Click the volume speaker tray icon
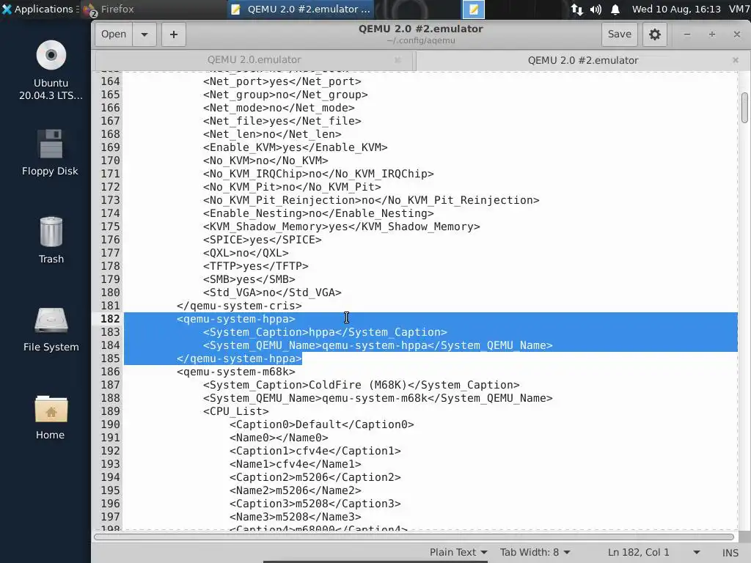Image resolution: width=751 pixels, height=563 pixels. coord(596,9)
